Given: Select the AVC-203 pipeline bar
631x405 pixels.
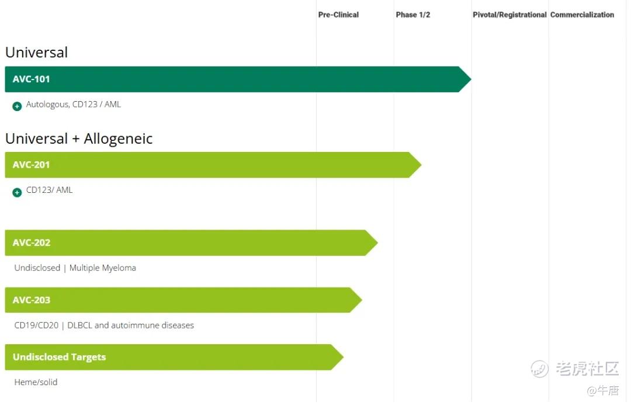Looking at the screenshot, I should tap(183, 300).
